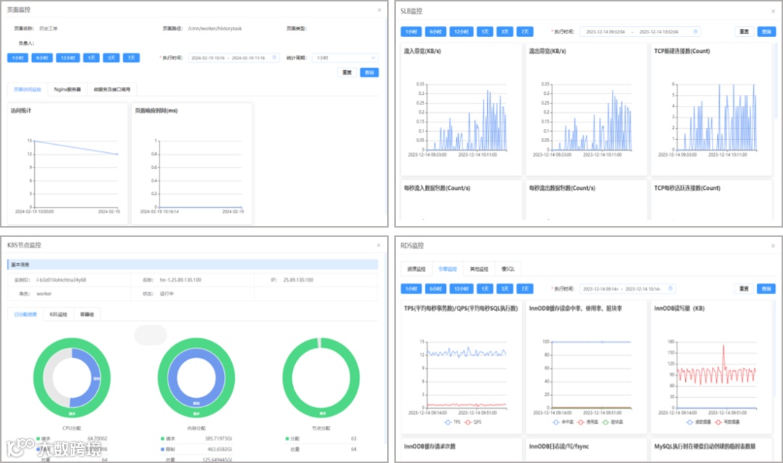Switch to the Nginx服务器 tab

point(67,89)
